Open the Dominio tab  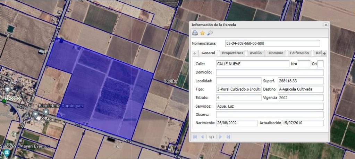click(276, 53)
